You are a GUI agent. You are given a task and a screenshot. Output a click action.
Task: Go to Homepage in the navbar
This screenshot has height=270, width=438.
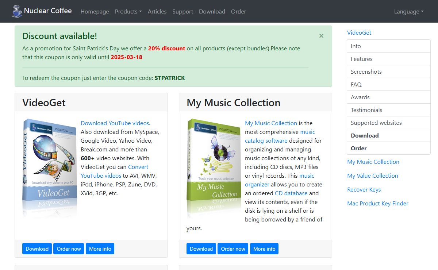coord(95,11)
